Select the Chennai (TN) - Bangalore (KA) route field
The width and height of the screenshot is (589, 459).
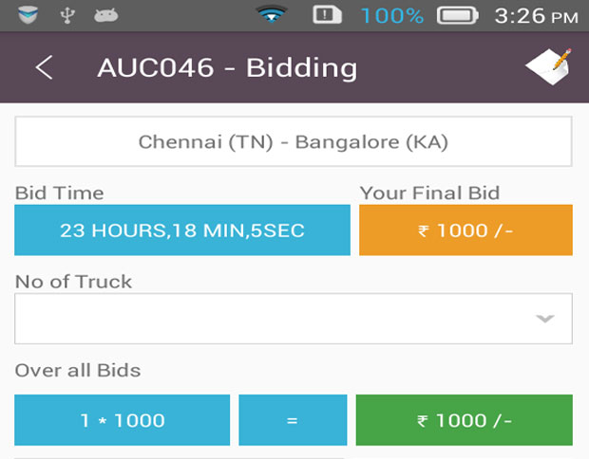[x=294, y=142]
